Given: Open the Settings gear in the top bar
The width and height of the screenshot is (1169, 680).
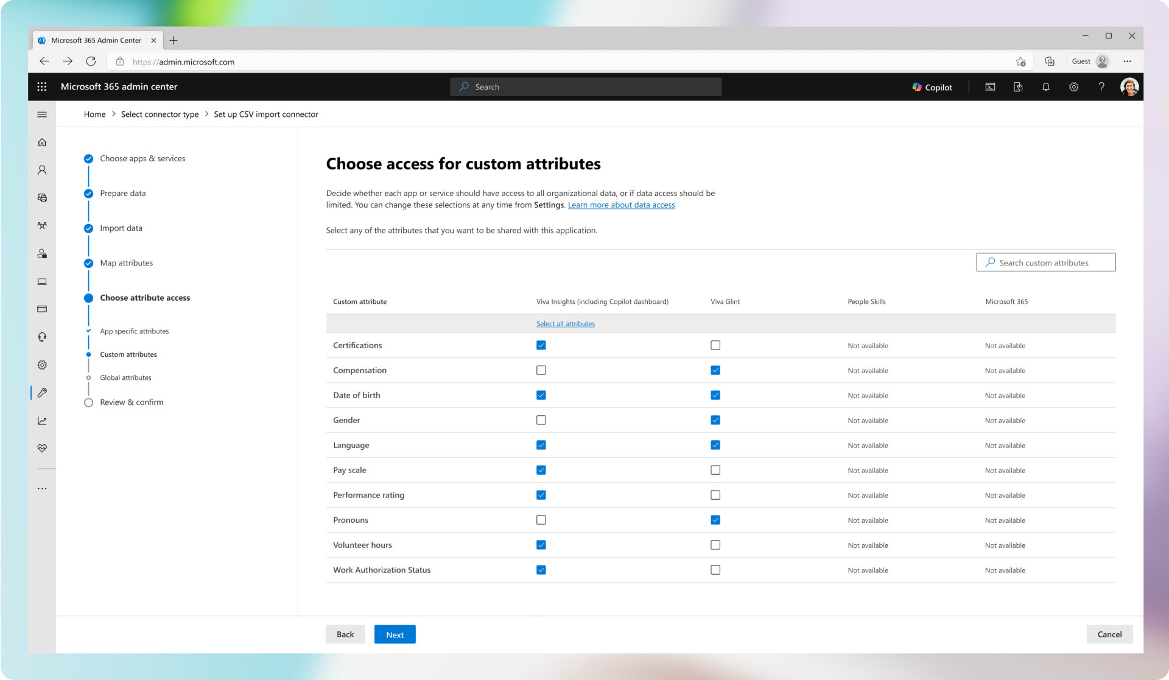Looking at the screenshot, I should point(1073,87).
